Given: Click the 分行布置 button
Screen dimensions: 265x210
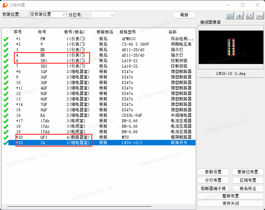Looking at the screenshot, I should click(x=213, y=180).
